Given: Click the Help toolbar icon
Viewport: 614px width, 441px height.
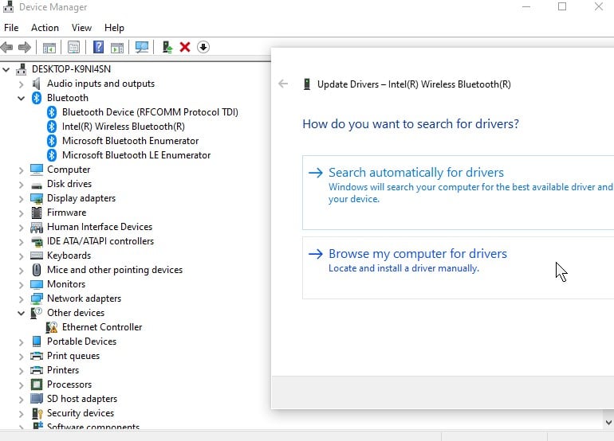Looking at the screenshot, I should (x=99, y=47).
